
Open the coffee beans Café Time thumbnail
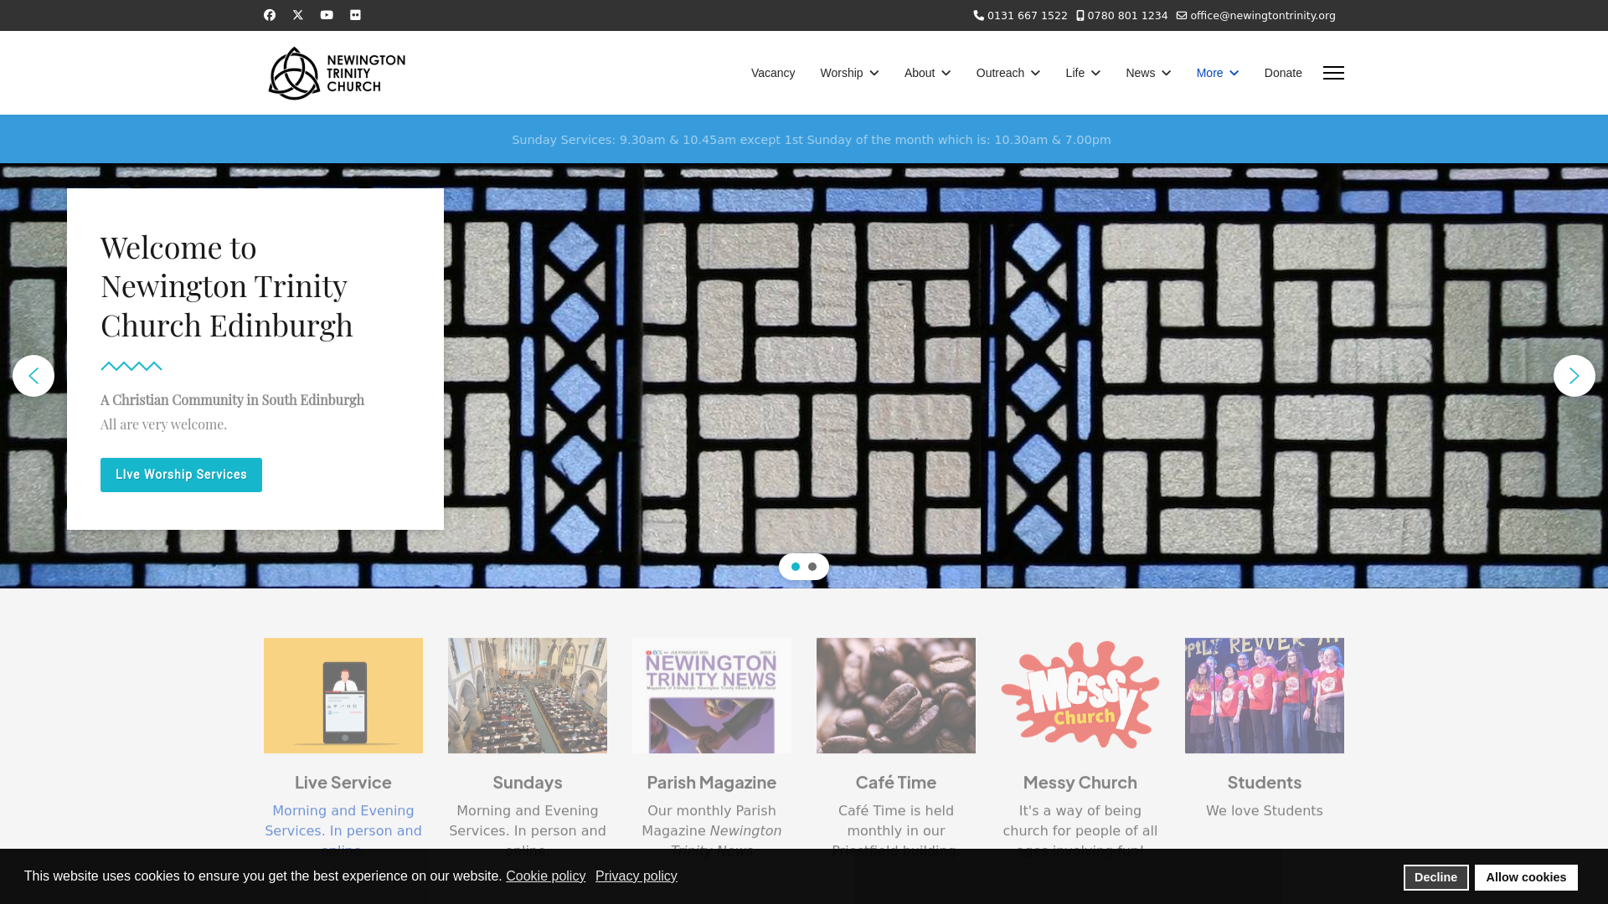click(x=896, y=696)
